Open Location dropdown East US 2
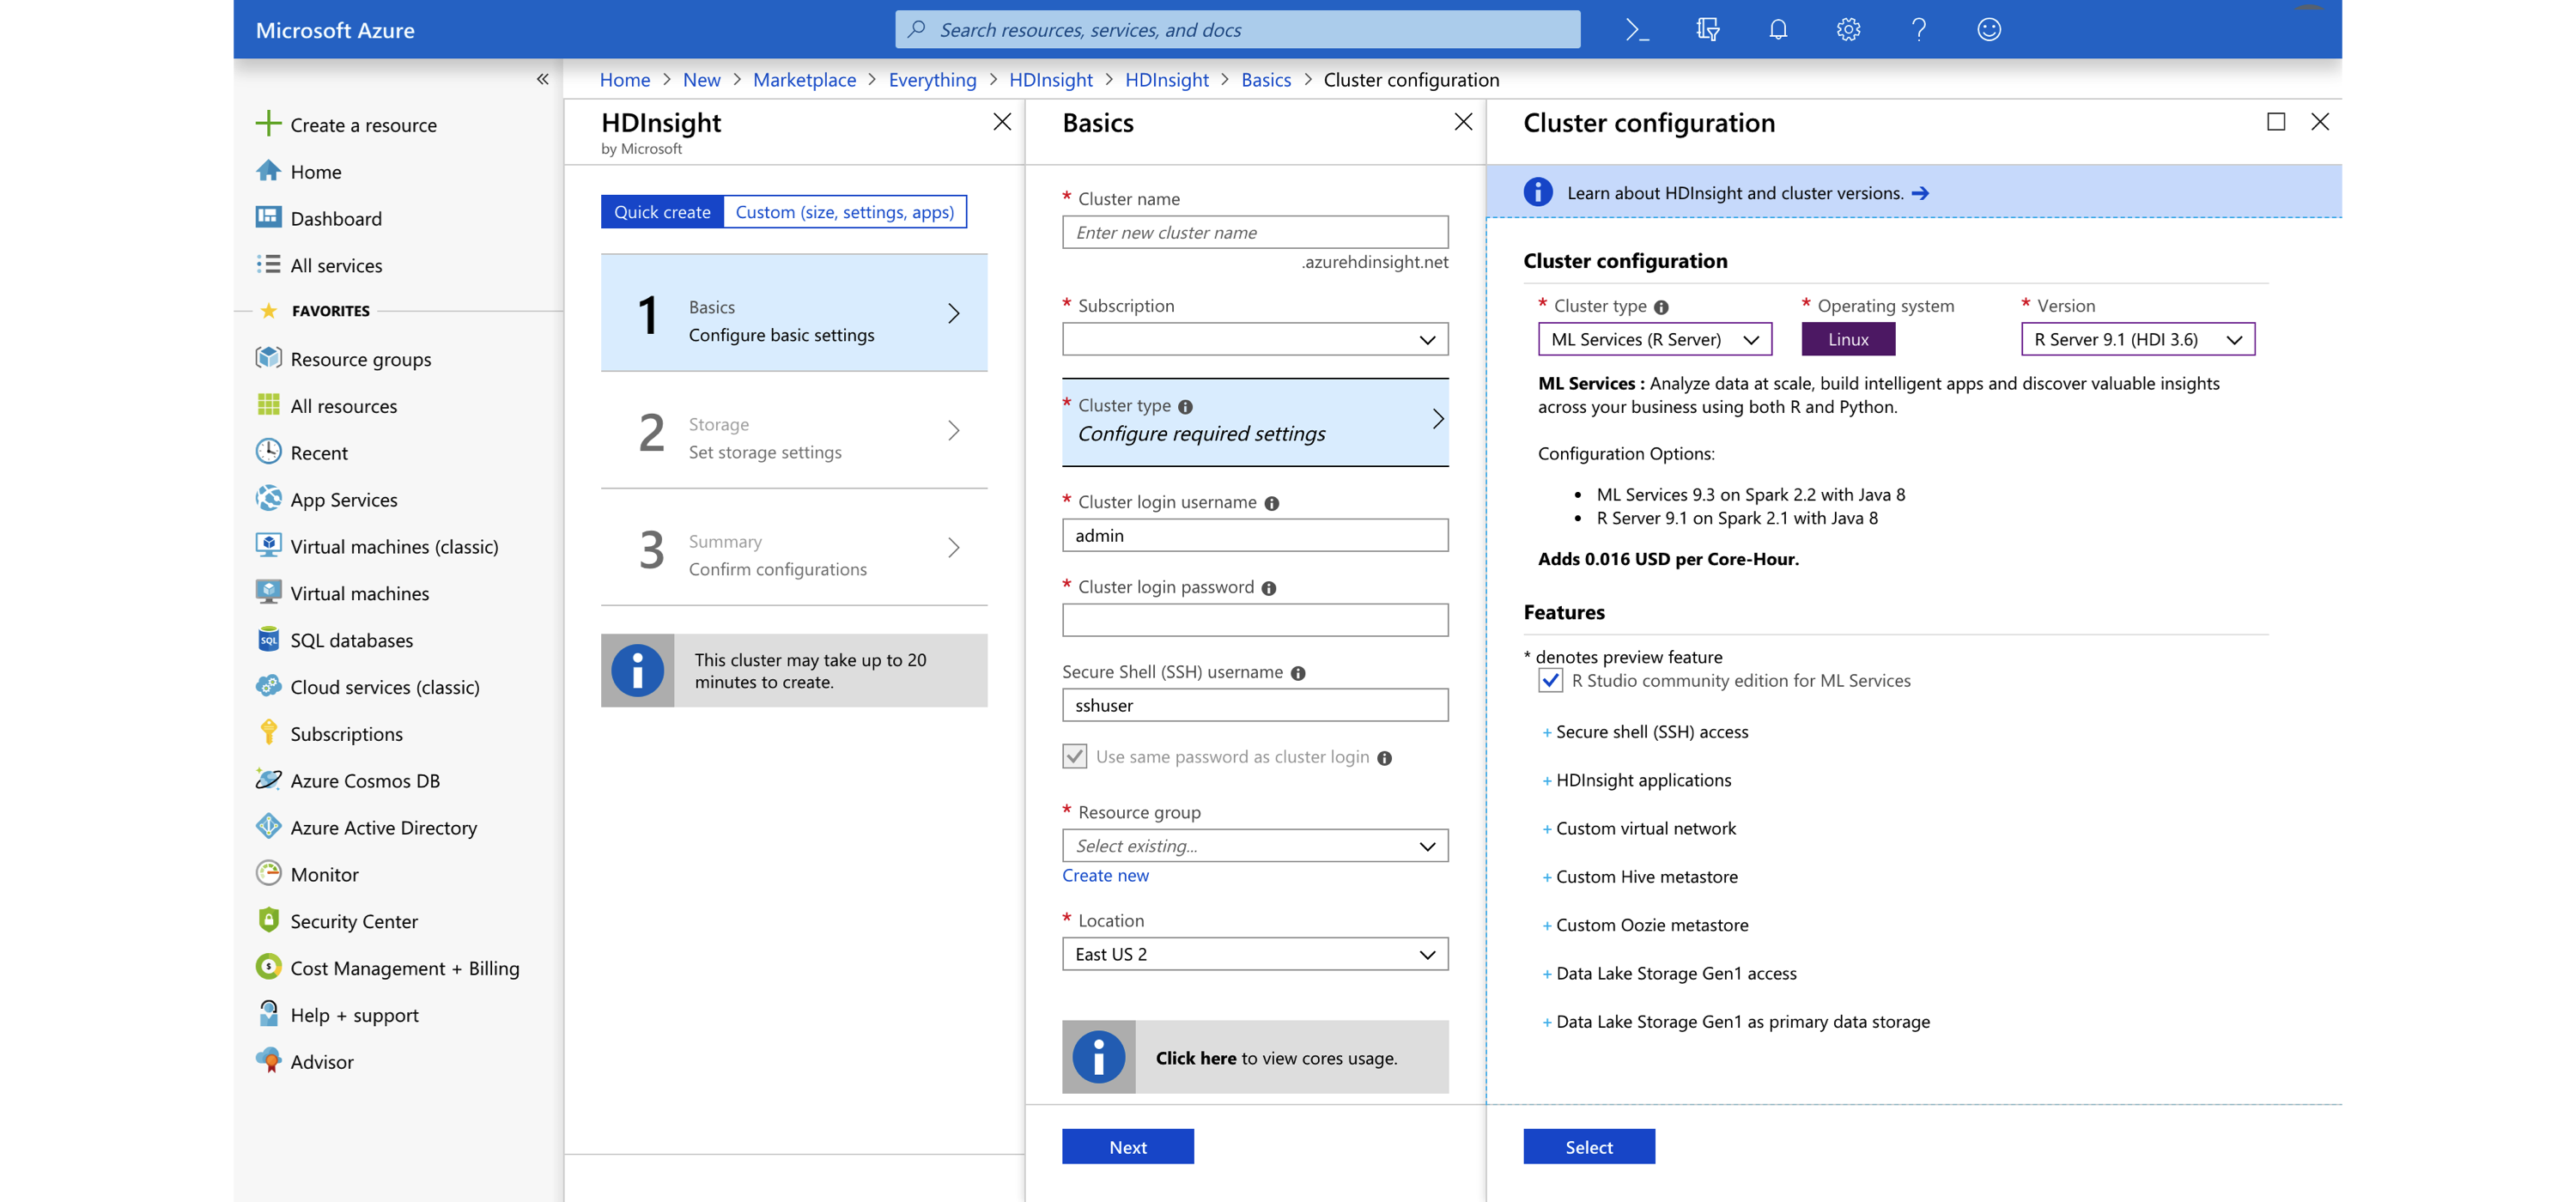 pyautogui.click(x=1255, y=954)
